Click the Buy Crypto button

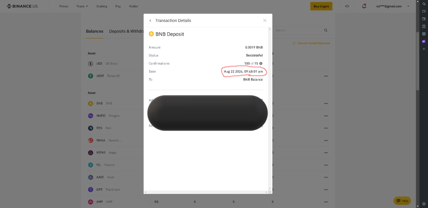coord(321,6)
